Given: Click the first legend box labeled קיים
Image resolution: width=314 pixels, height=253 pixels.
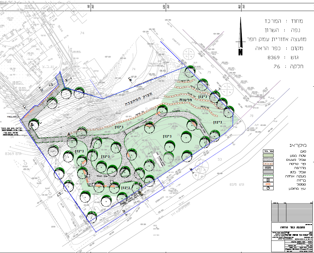Looking at the screenshot, I should coord(269,151).
